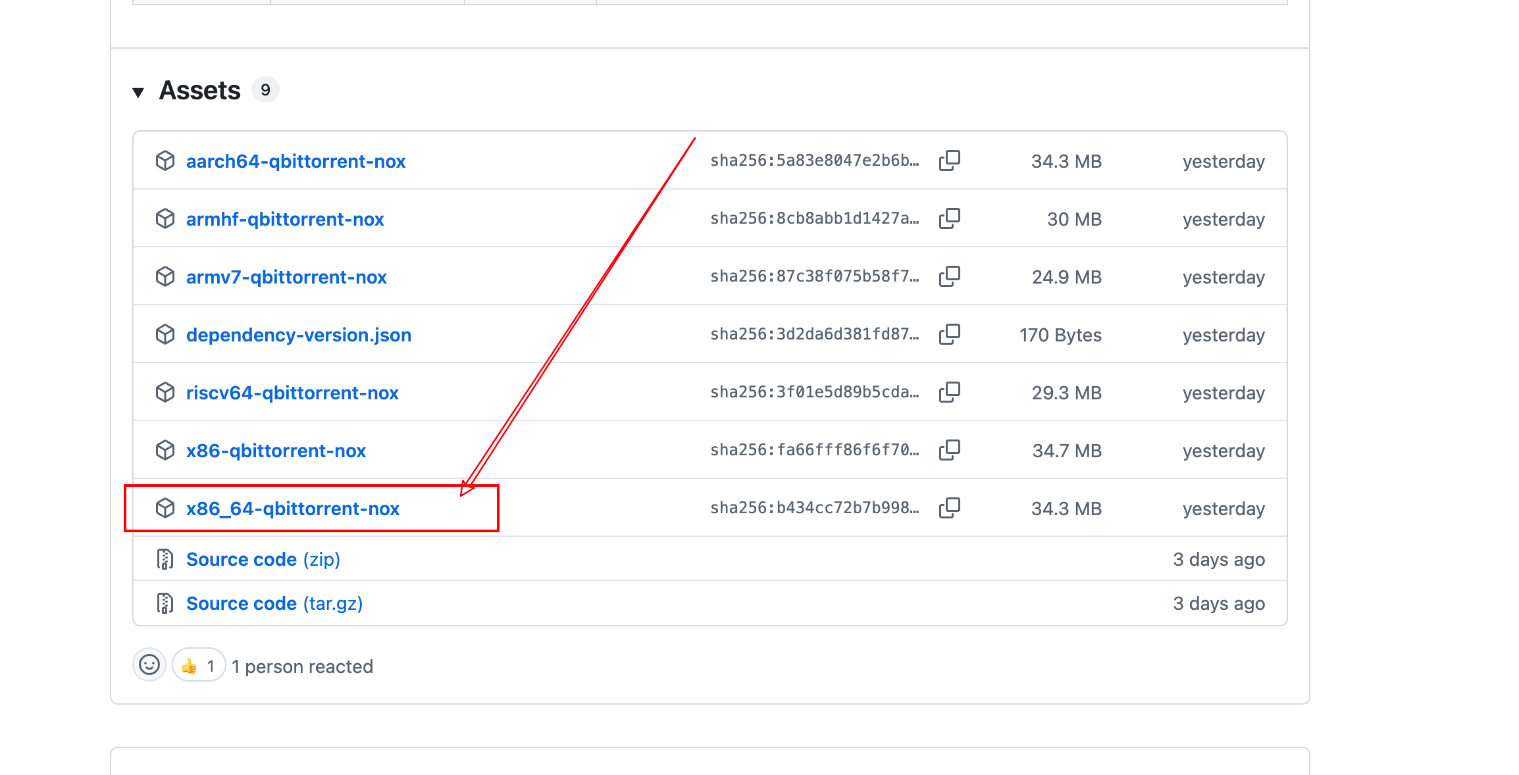Download armhf-qbittorrent-nox binary

(284, 219)
